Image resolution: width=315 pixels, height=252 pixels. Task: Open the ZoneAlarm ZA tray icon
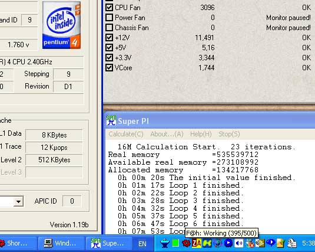click(x=197, y=243)
